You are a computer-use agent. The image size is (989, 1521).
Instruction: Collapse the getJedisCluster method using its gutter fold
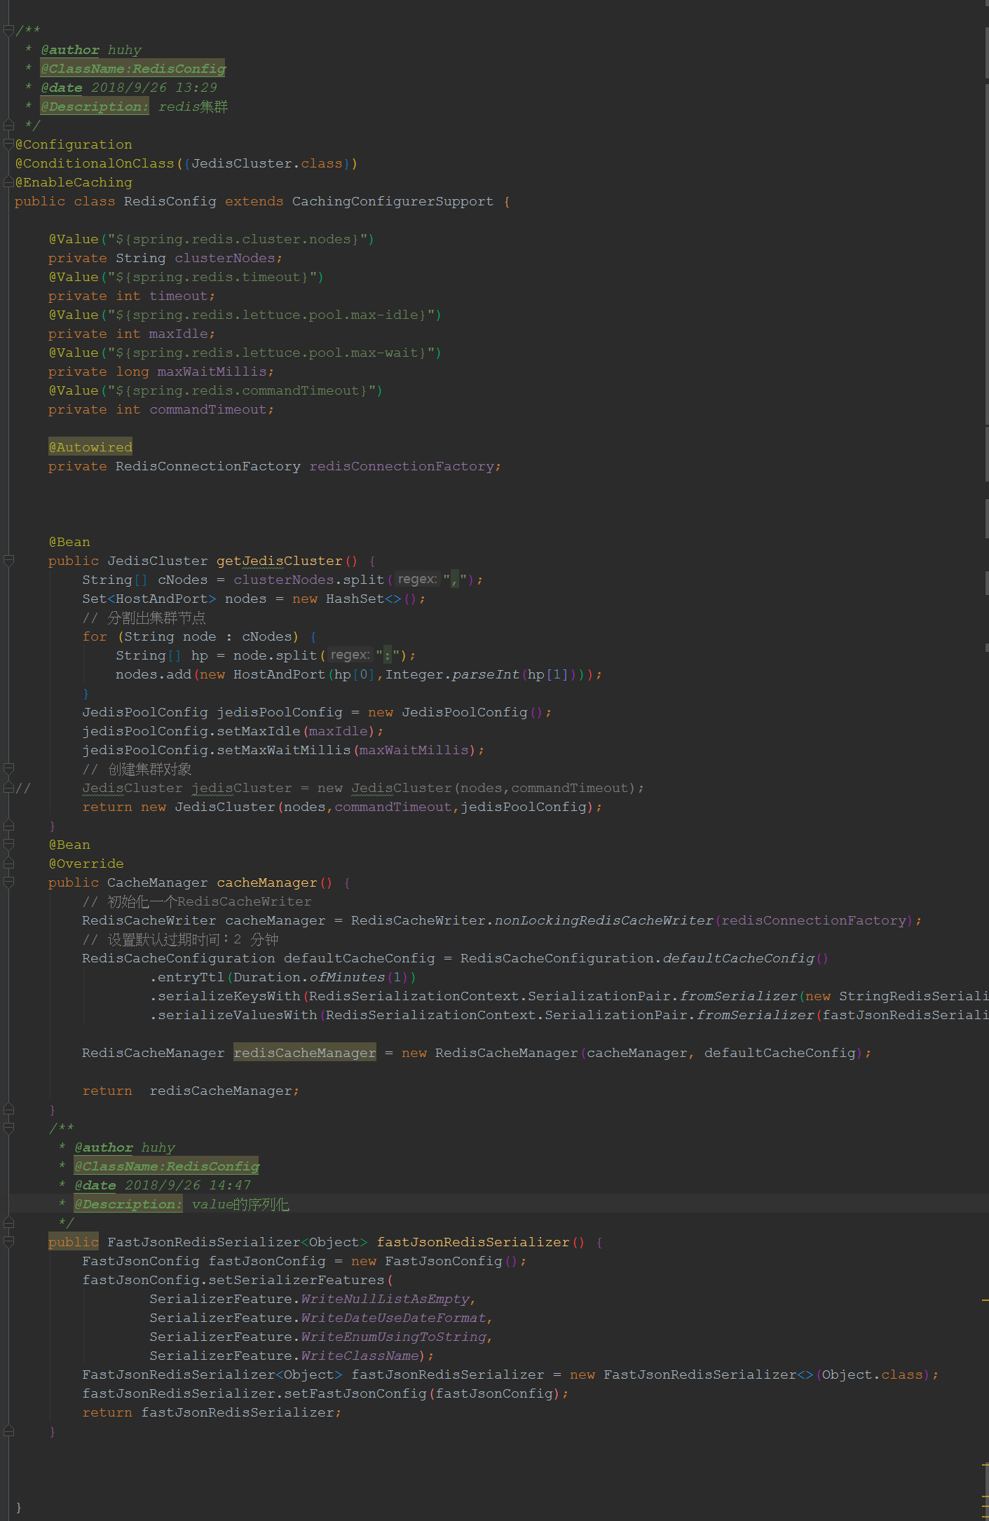pyautogui.click(x=8, y=561)
